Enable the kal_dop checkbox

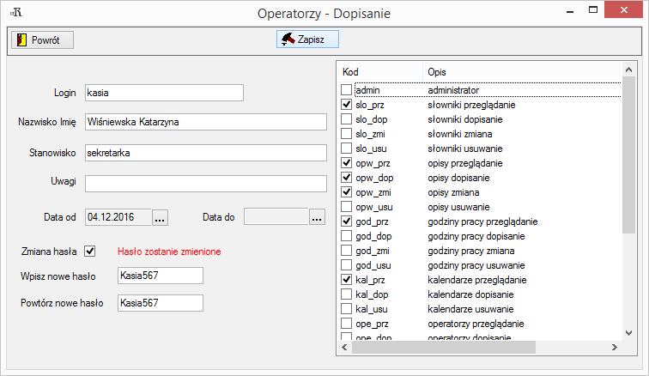coord(347,294)
